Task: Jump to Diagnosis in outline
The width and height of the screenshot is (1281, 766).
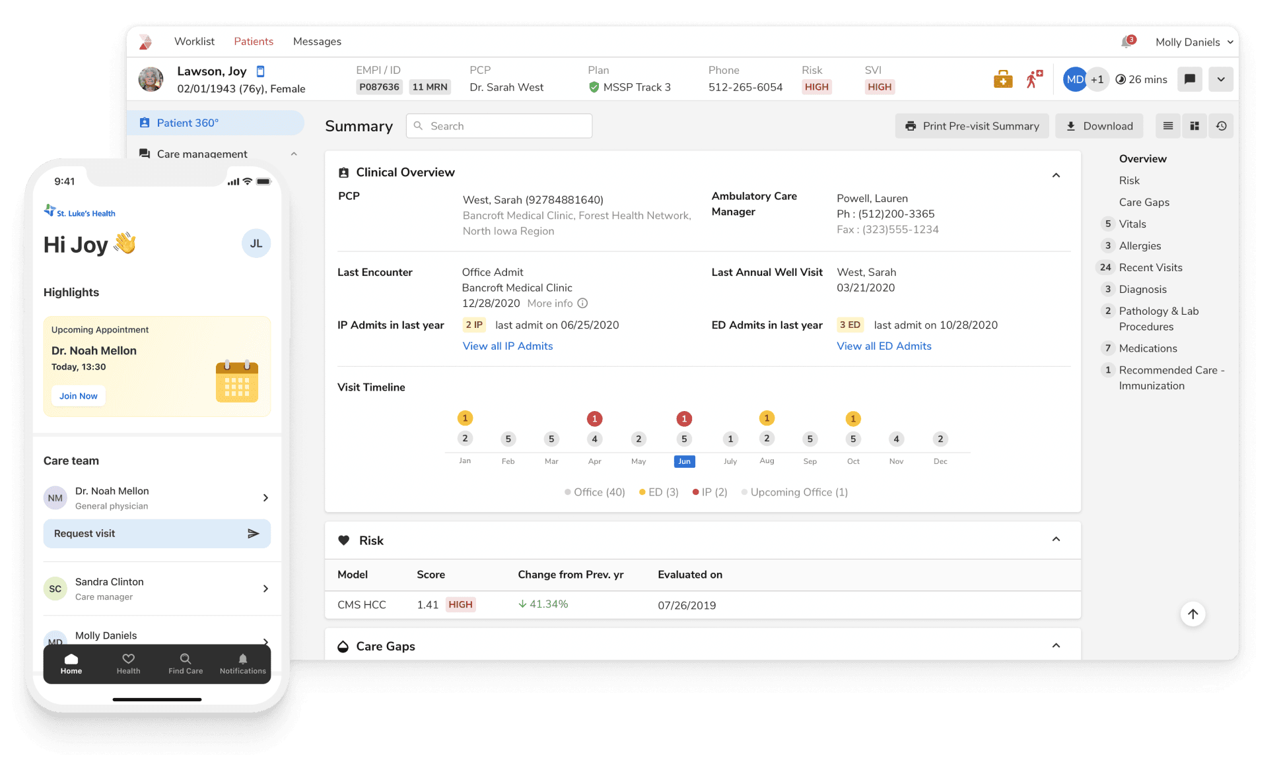Action: pos(1142,289)
